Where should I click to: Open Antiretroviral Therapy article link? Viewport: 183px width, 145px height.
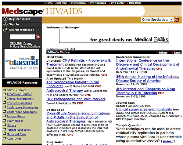coord(65,91)
